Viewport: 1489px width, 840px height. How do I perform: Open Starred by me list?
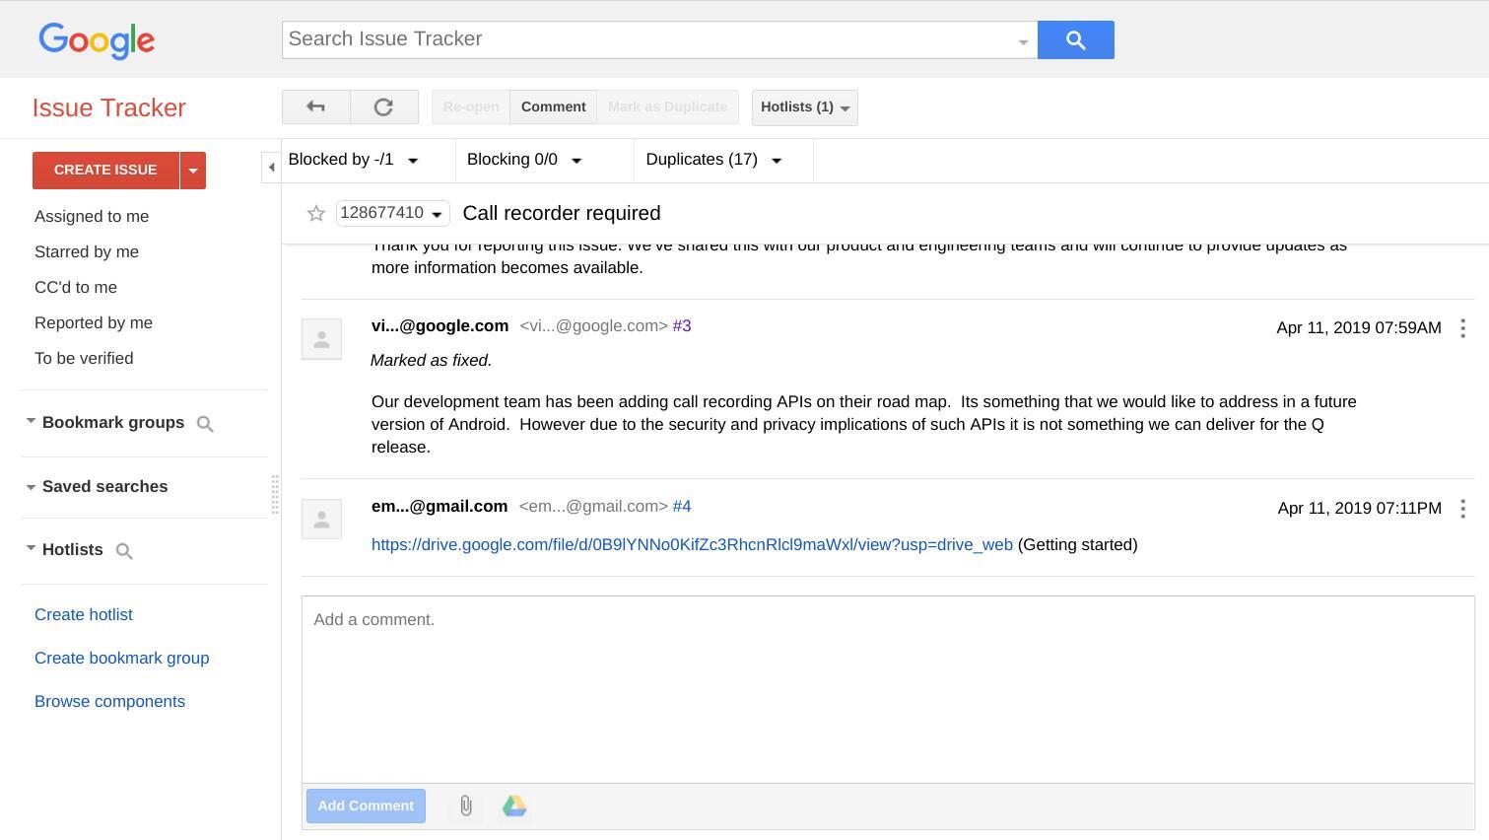coord(87,251)
